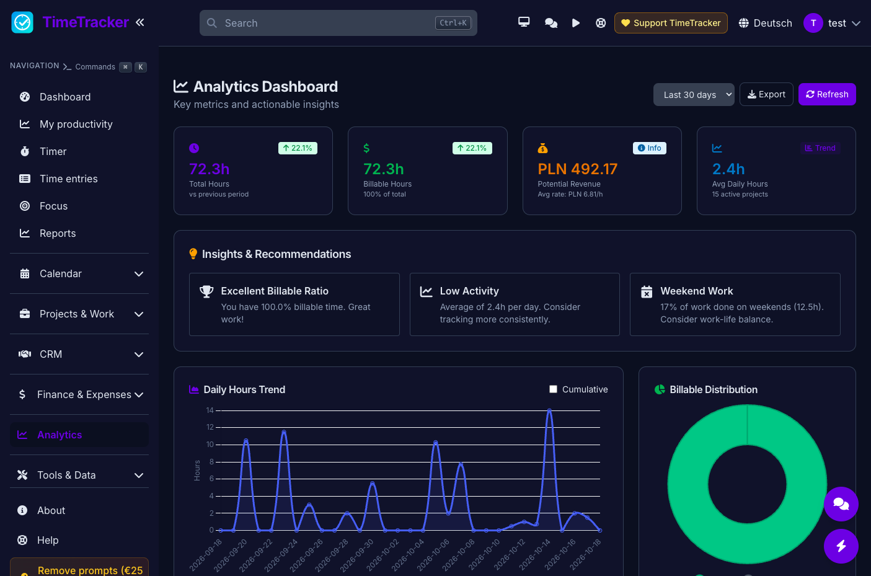Click the trophy icon in Excellent Billable Ratio
Viewport: 871px width, 576px height.
(x=206, y=291)
